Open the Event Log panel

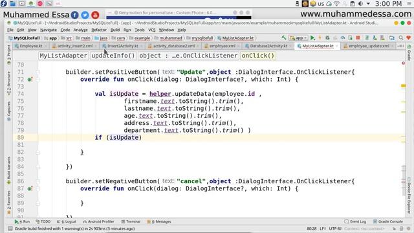[355, 221]
